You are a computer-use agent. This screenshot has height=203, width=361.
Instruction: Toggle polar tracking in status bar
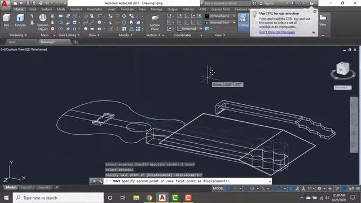(252, 188)
